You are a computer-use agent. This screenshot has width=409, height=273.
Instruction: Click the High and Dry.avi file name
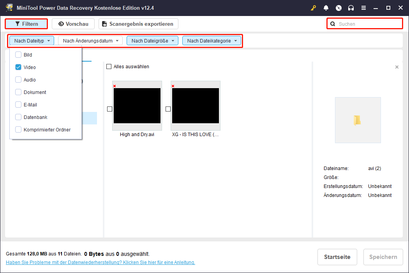tap(137, 135)
